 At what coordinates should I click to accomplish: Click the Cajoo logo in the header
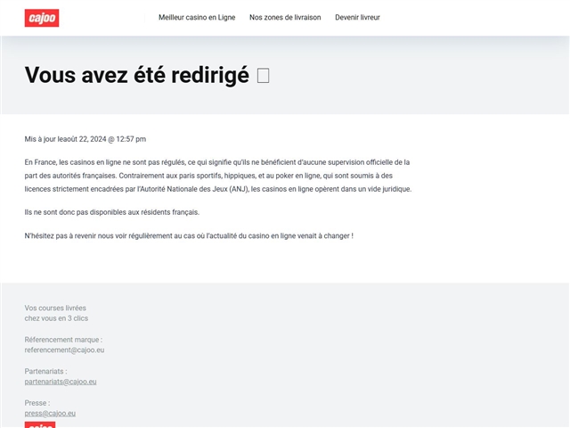42,17
